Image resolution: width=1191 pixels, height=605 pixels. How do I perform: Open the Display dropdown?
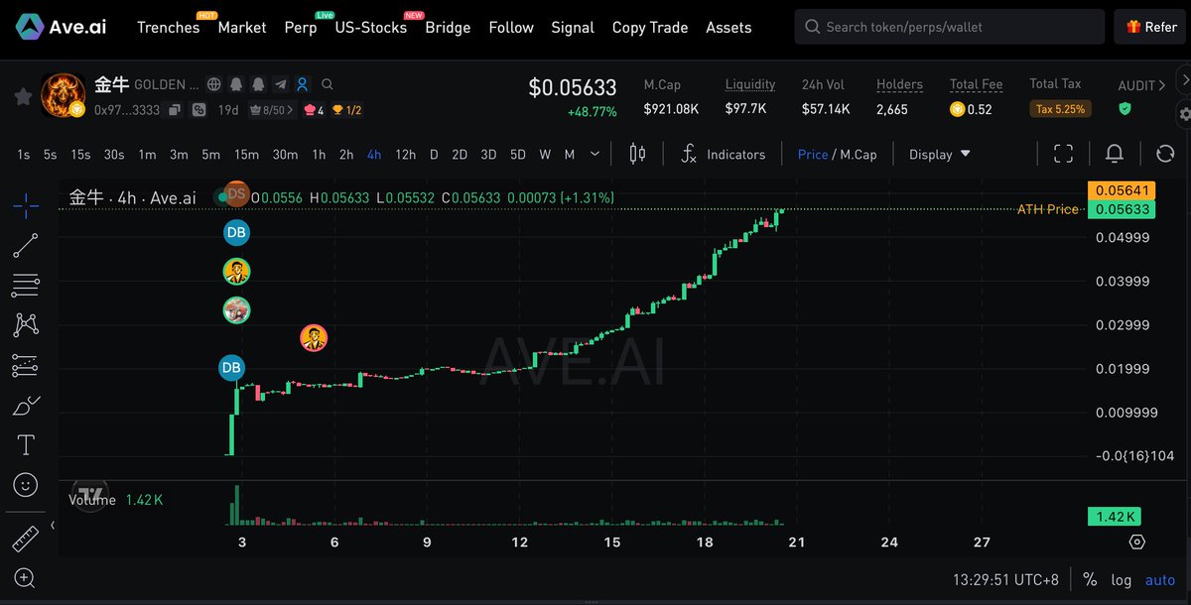(939, 155)
